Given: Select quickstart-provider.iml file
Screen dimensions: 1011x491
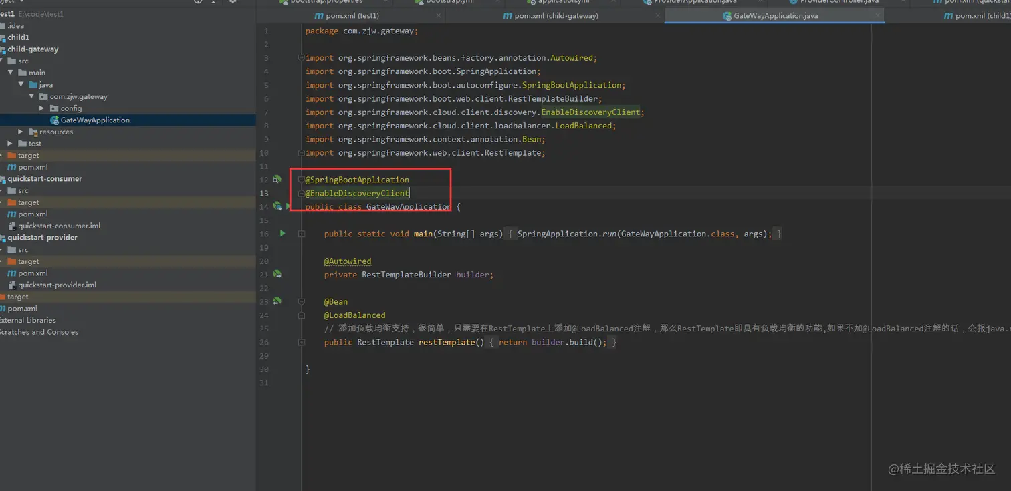Looking at the screenshot, I should coord(57,285).
